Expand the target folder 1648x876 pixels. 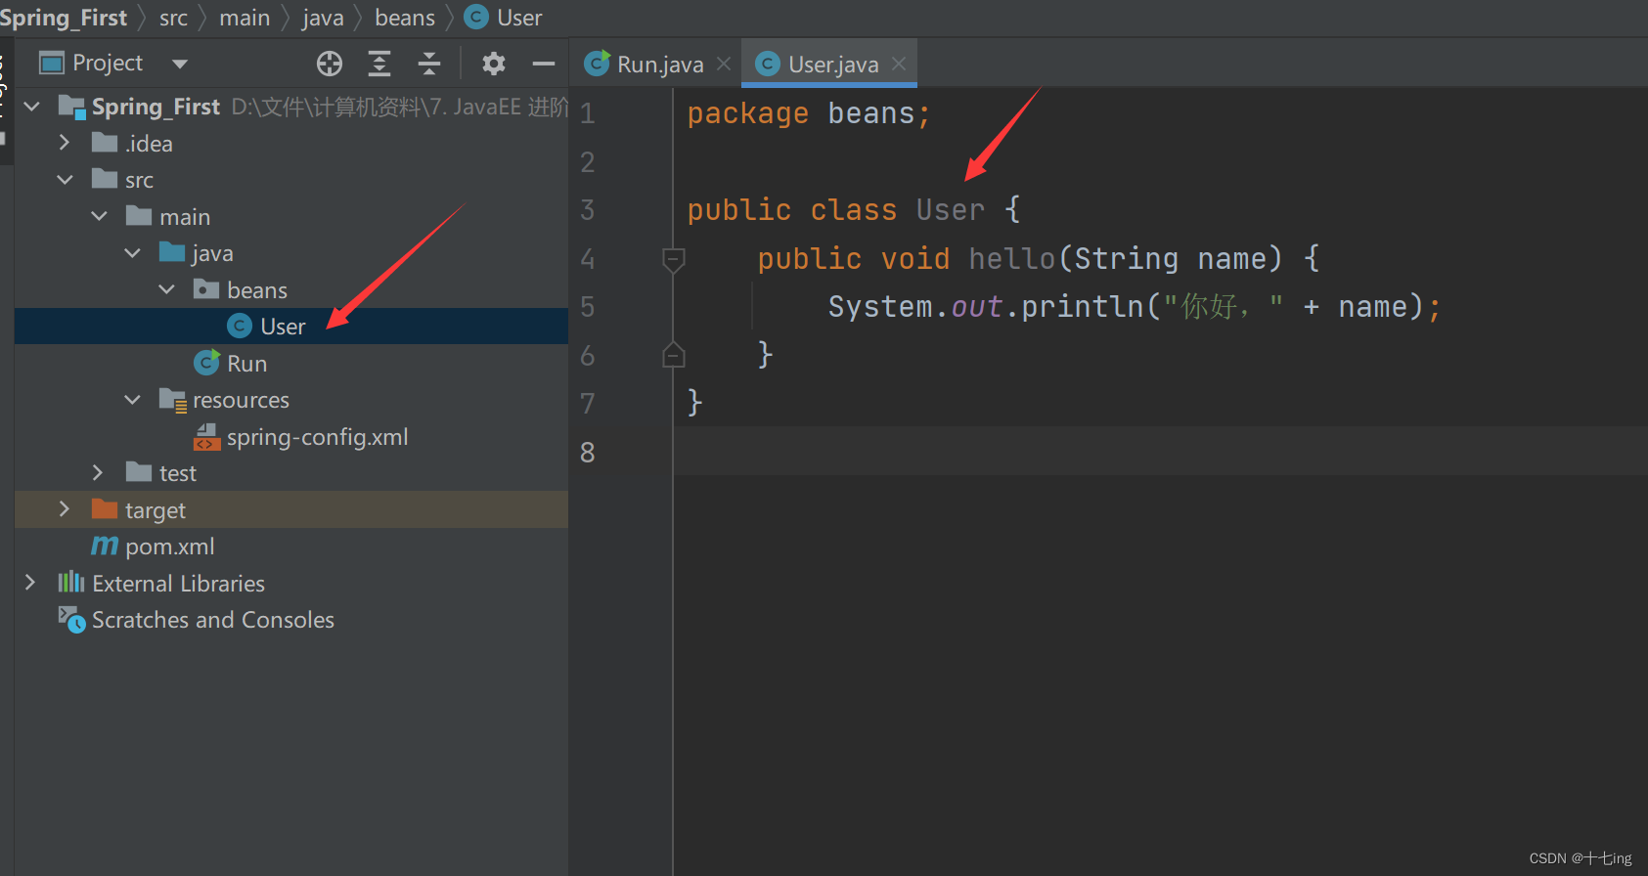(65, 509)
